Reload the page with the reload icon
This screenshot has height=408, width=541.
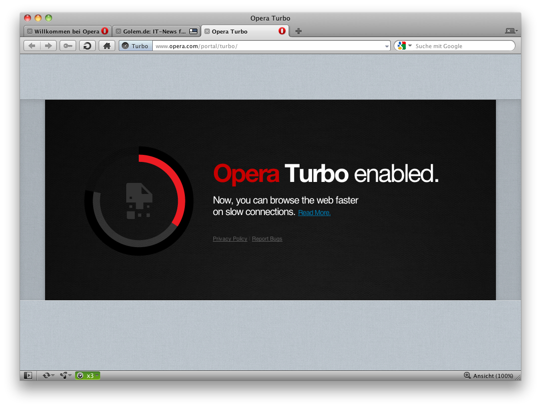(x=86, y=46)
